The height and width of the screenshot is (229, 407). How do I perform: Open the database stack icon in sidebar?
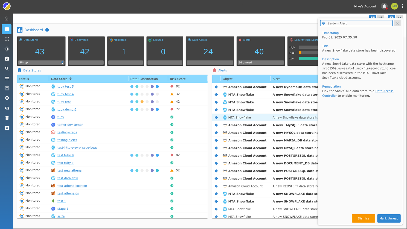(7, 118)
